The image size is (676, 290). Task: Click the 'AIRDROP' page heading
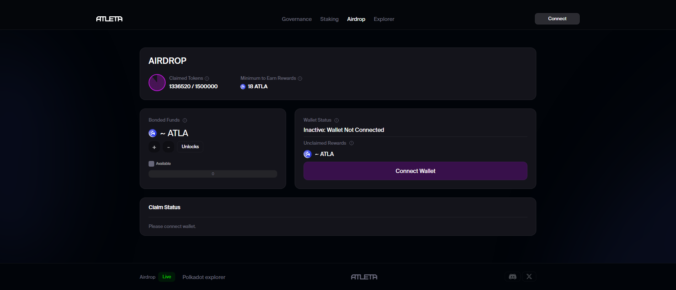167,61
